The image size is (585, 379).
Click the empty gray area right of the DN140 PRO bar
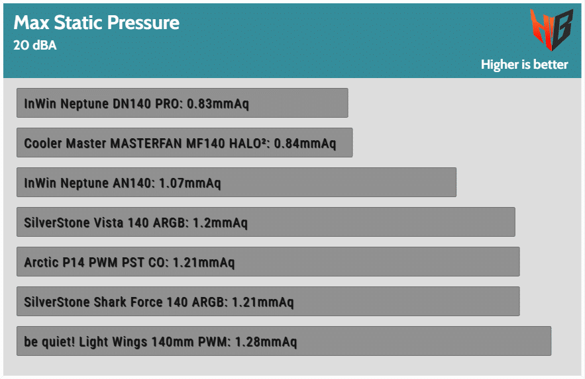(x=464, y=103)
